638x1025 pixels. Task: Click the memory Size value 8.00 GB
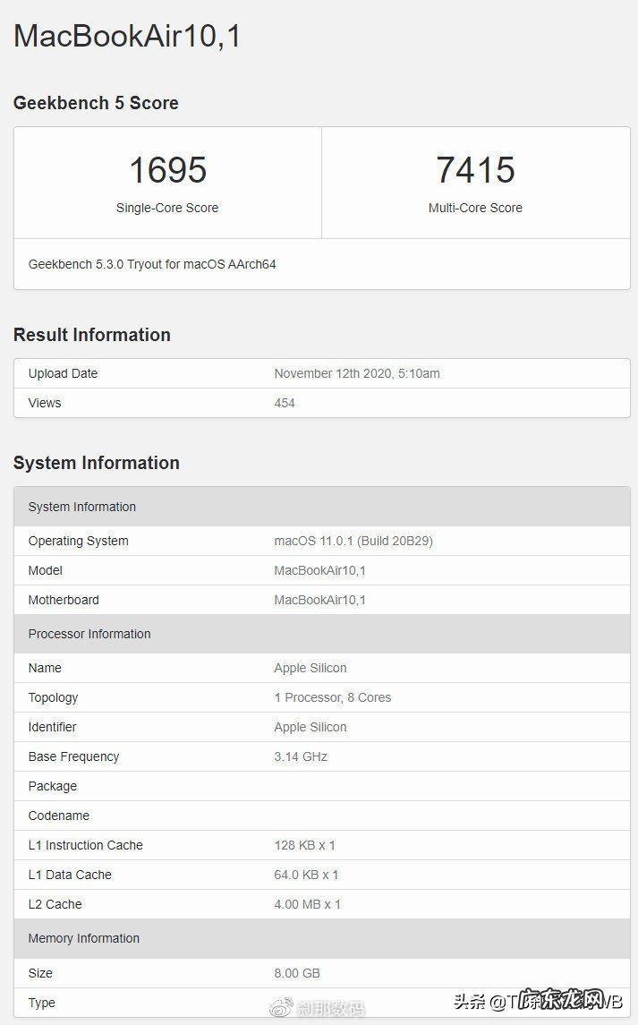pyautogui.click(x=297, y=973)
